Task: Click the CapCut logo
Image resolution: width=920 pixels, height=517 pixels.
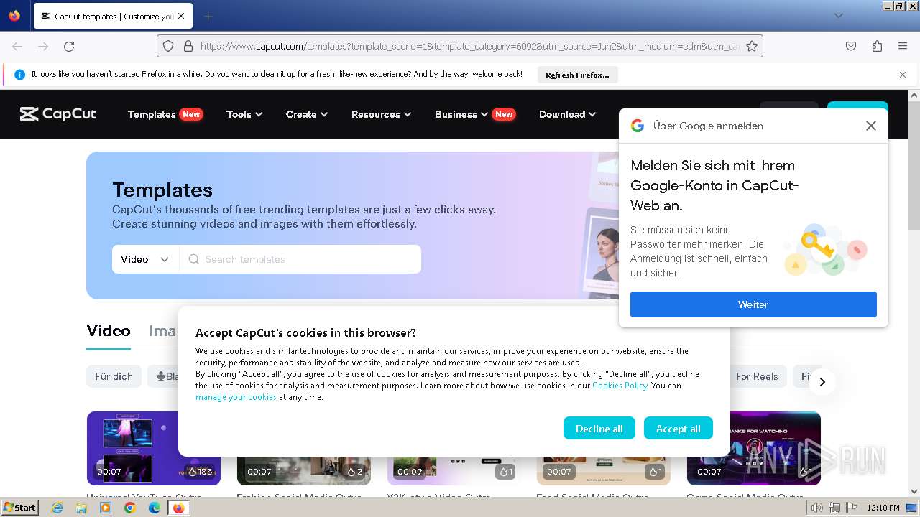Action: click(x=58, y=114)
